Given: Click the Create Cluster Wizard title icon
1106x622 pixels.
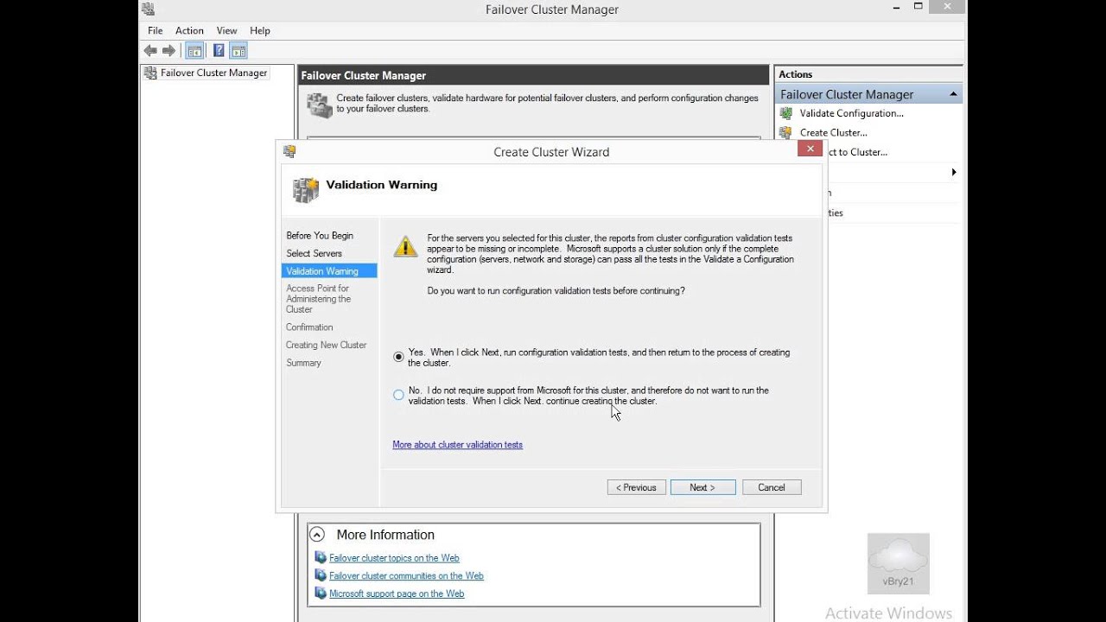Looking at the screenshot, I should [x=289, y=151].
